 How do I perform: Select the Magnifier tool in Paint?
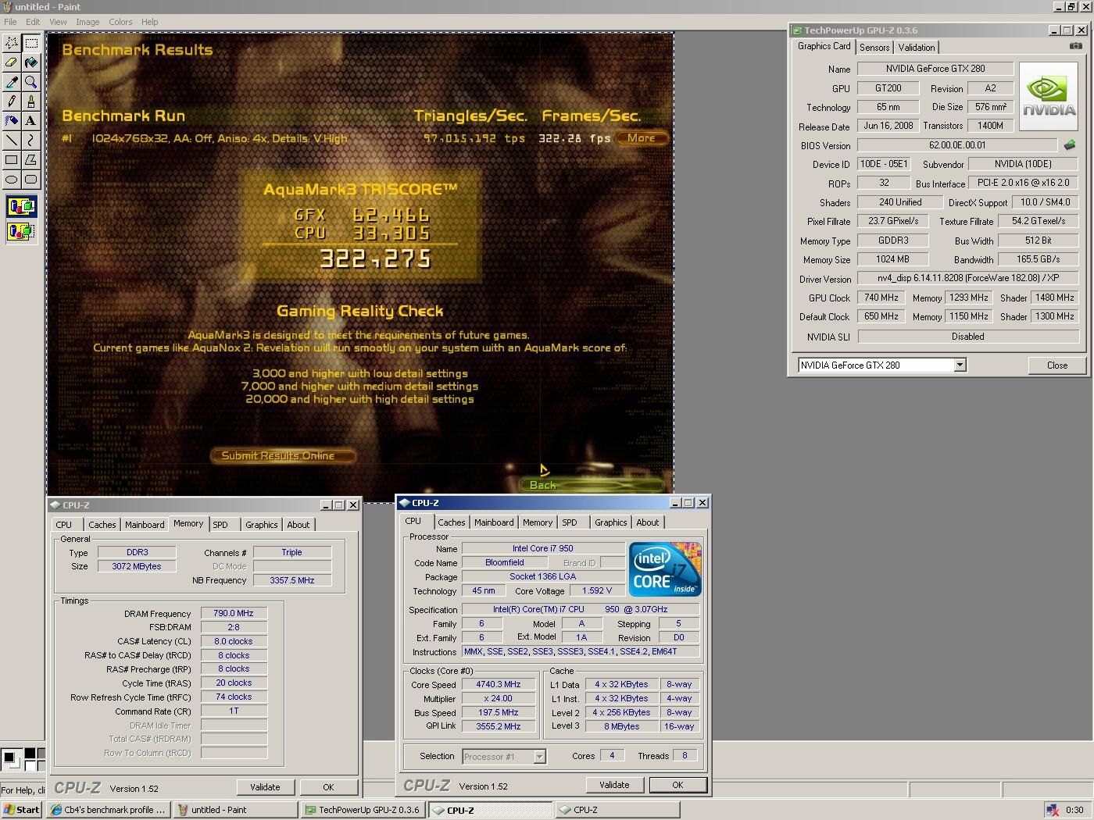coord(31,81)
